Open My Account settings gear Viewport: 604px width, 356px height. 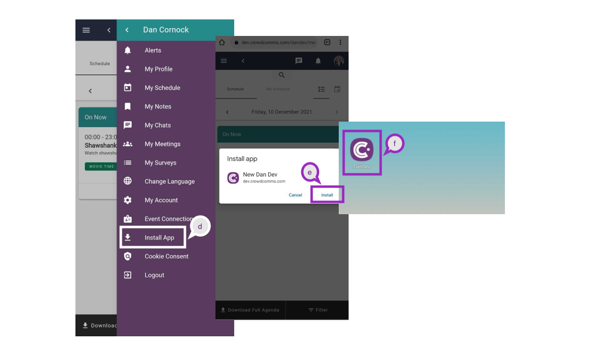[128, 200]
